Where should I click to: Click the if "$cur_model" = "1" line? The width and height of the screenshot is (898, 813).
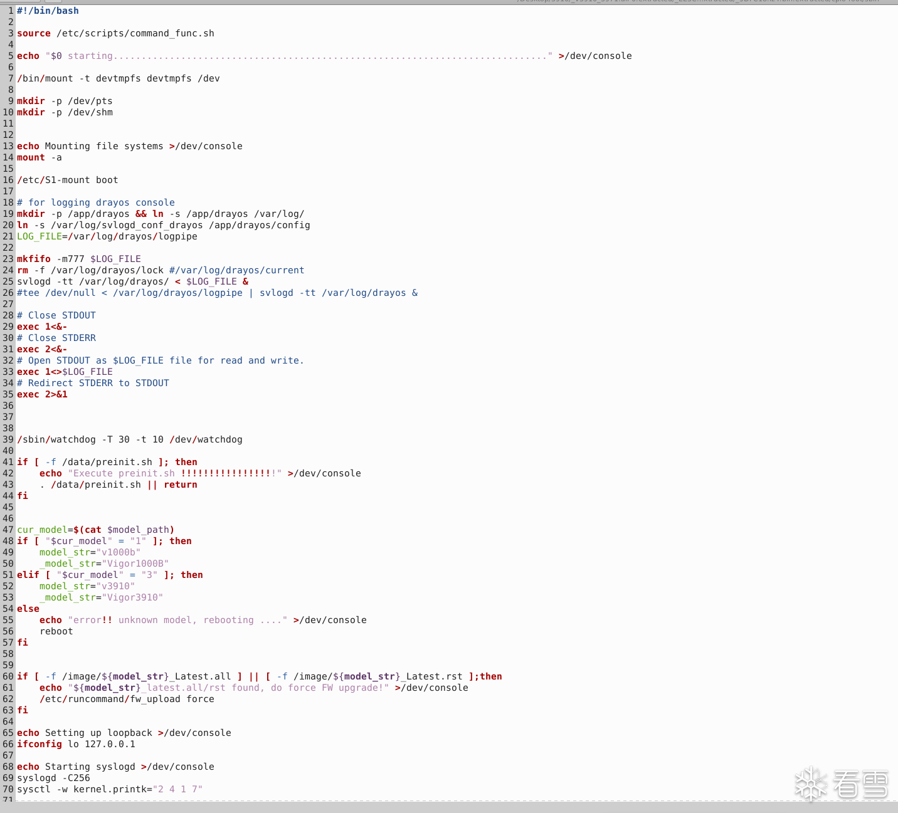tap(104, 541)
